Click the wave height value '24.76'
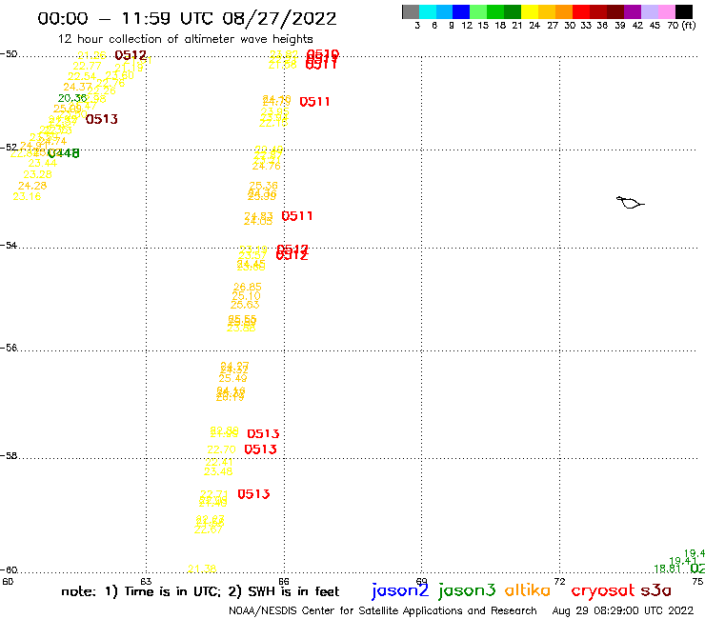Screen dimensions: 705x619 pos(266,166)
